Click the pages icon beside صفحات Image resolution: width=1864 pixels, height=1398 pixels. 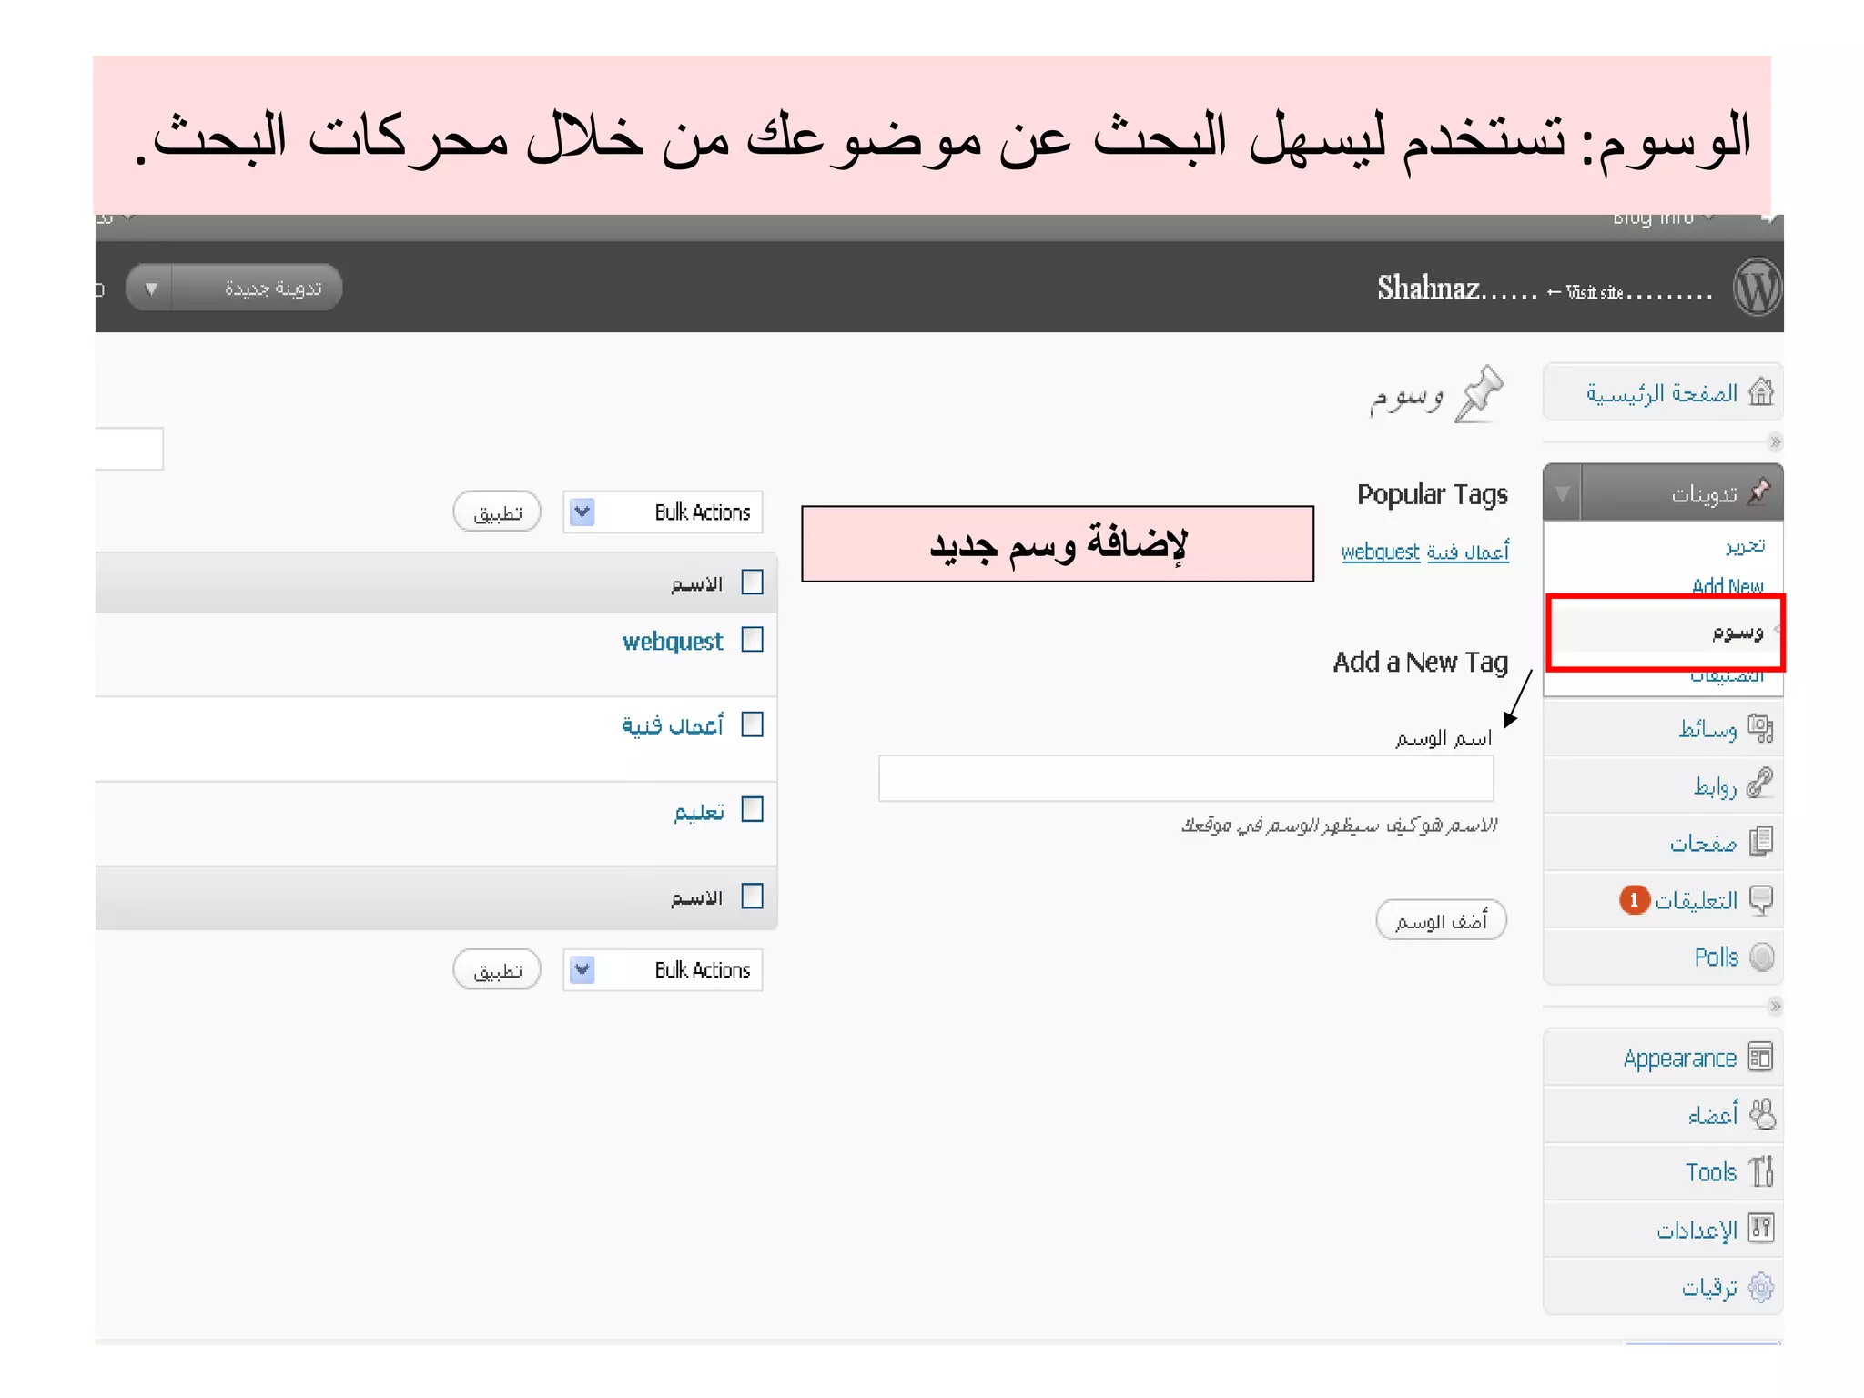click(x=1761, y=841)
